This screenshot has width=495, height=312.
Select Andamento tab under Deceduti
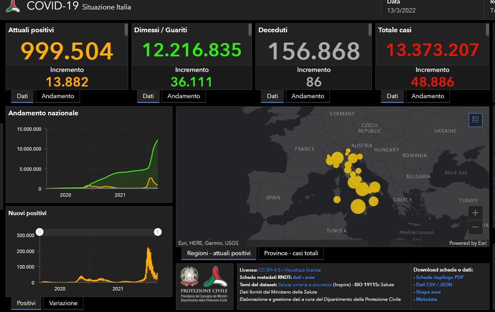click(x=307, y=96)
